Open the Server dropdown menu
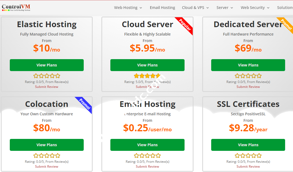 [225, 8]
